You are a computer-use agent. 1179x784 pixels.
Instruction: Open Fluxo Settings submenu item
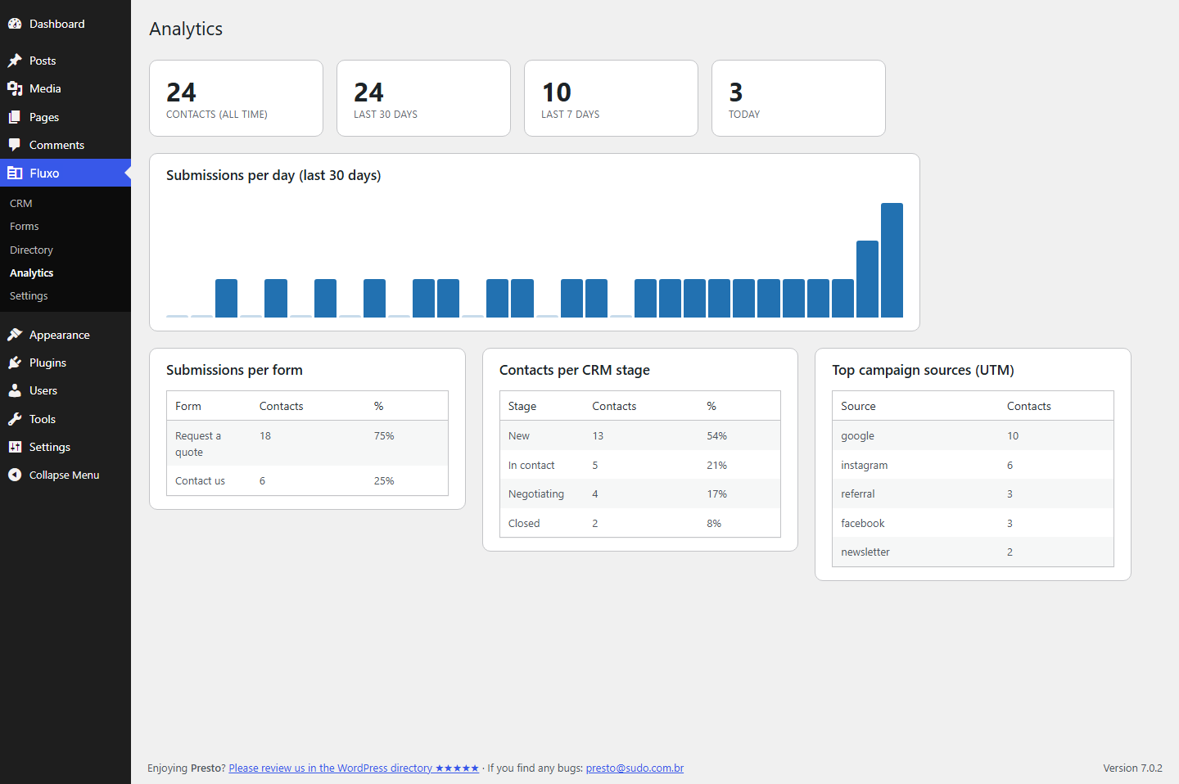29,295
